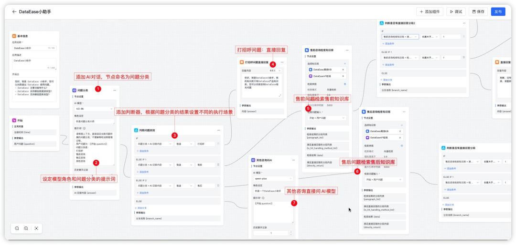Open 检索问题输入 dropdown in 售前咨询检索知识库
516x245 pixels.
pyautogui.click(x=326, y=118)
